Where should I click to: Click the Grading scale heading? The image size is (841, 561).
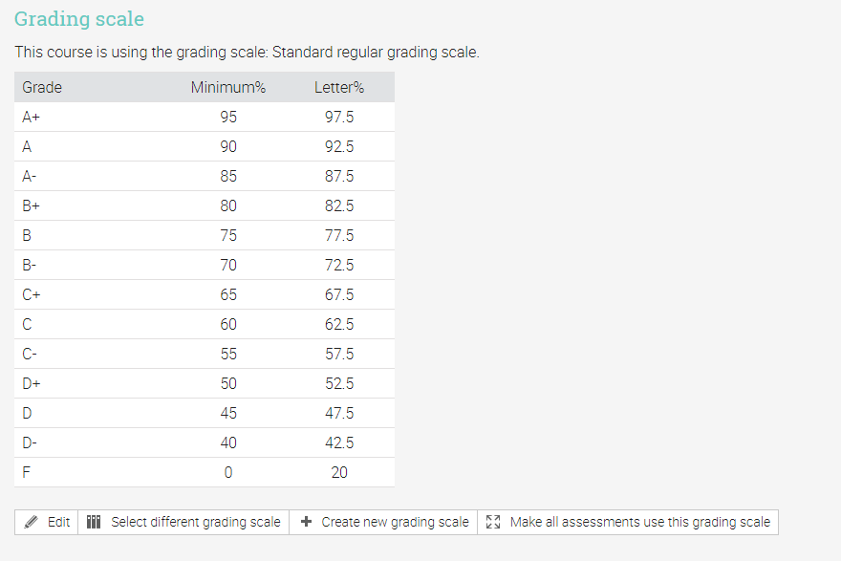[x=78, y=18]
